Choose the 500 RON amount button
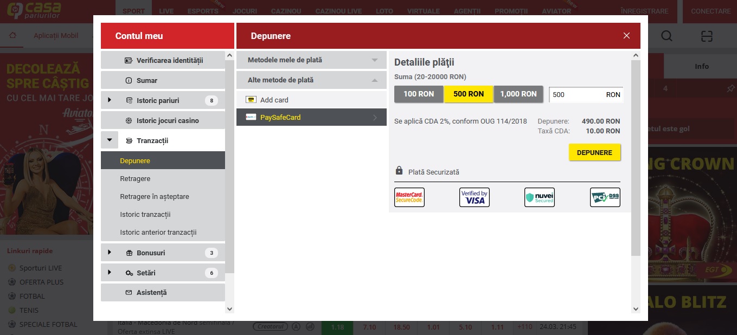The height and width of the screenshot is (335, 737). (x=469, y=94)
